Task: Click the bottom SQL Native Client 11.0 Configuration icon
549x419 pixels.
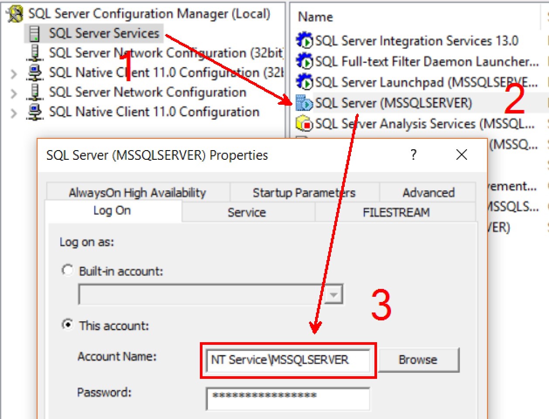Action: [35, 112]
